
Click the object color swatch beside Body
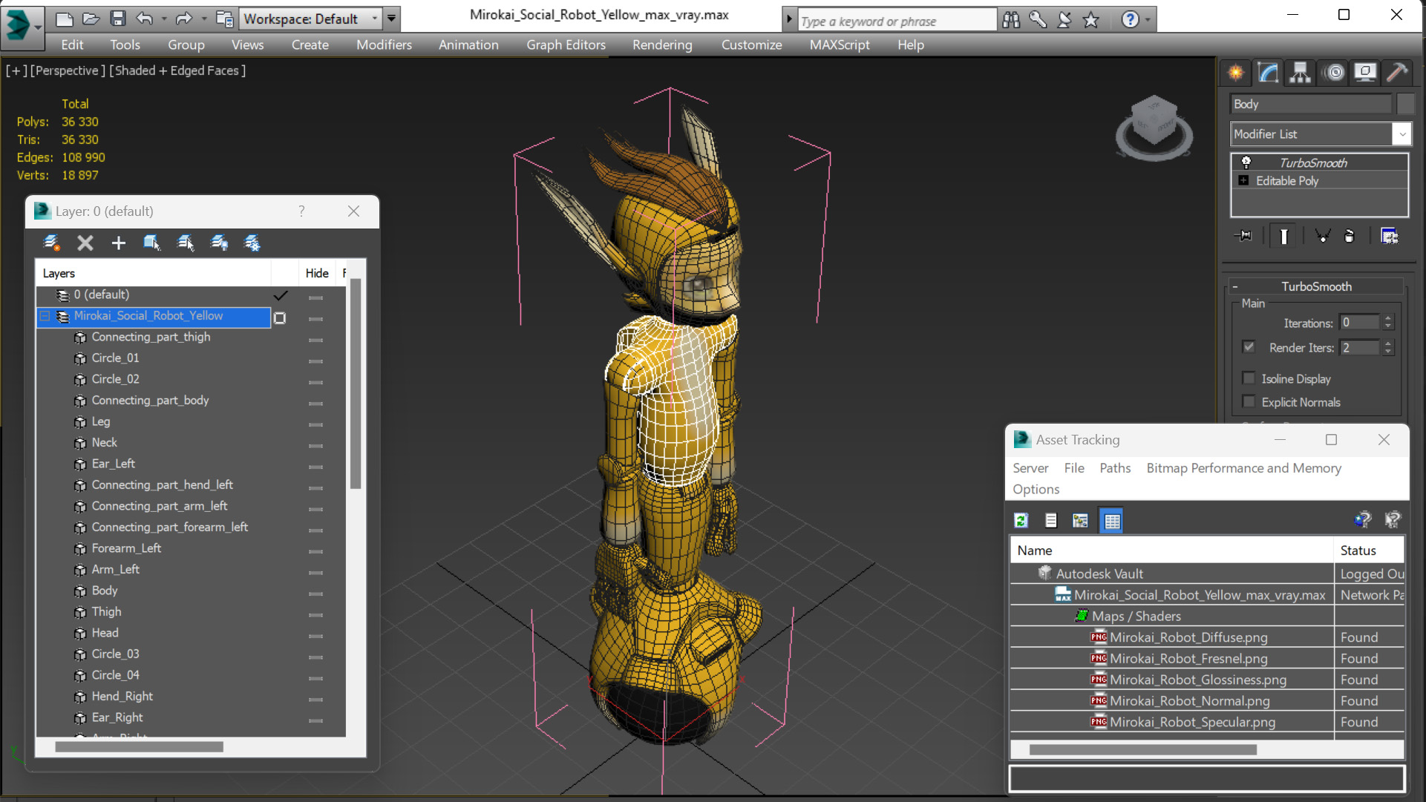[x=1405, y=104]
